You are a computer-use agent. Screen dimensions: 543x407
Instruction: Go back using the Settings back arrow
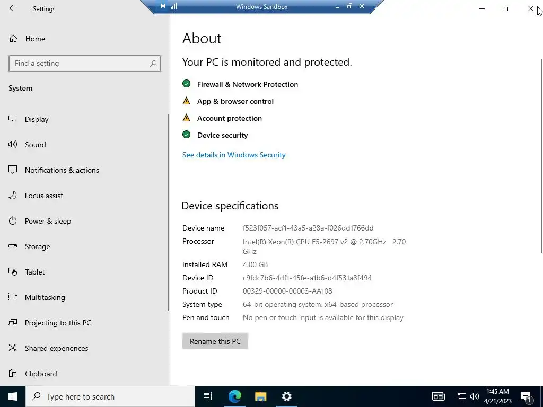tap(13, 8)
